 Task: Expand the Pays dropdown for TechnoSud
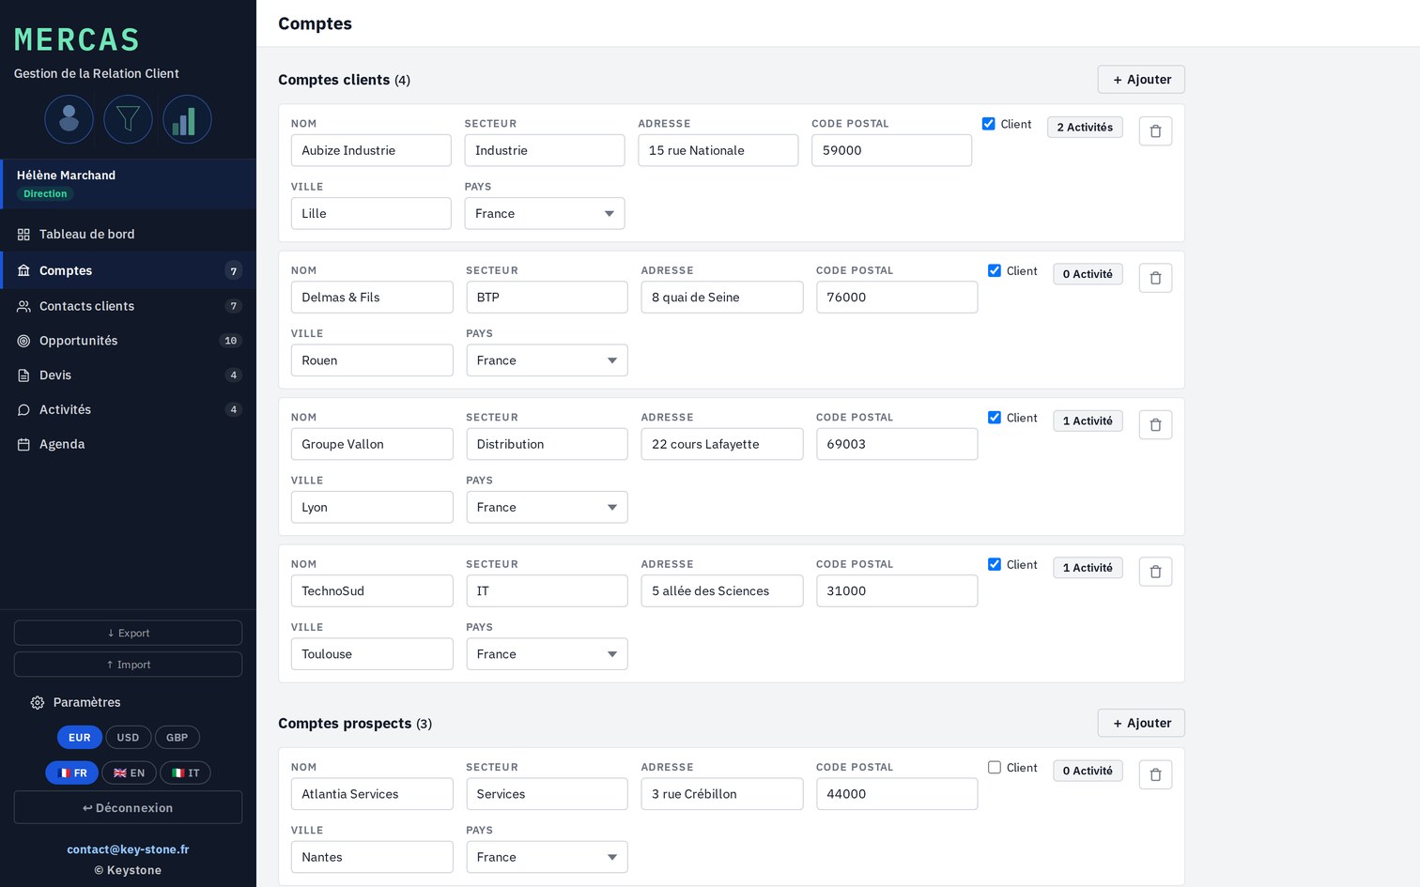coord(547,654)
